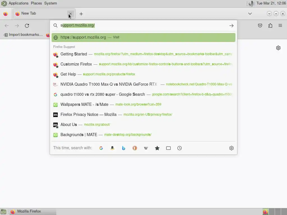287x215 pixels.
Task: Open search settings gear in urlbar dropdown
Action: 231,148
